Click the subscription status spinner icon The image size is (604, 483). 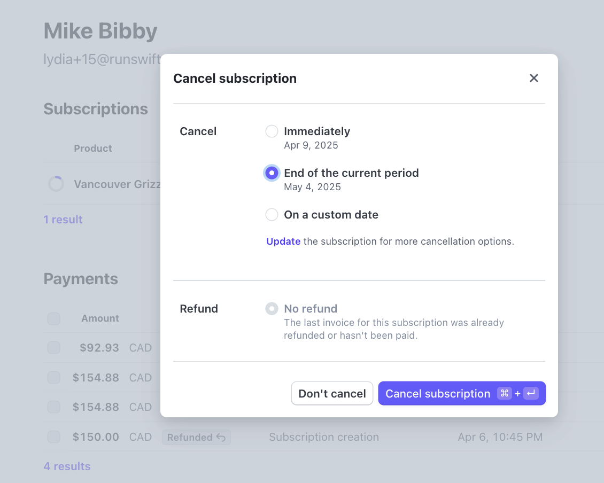pyautogui.click(x=56, y=184)
